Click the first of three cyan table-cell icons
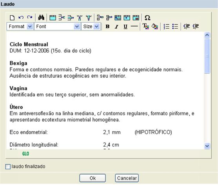This screenshot has width=218, height=185. click(x=118, y=18)
